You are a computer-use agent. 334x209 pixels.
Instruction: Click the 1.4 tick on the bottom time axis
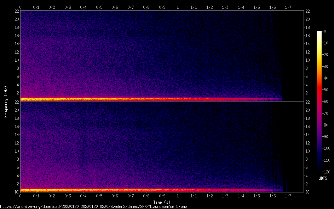click(x=241, y=196)
